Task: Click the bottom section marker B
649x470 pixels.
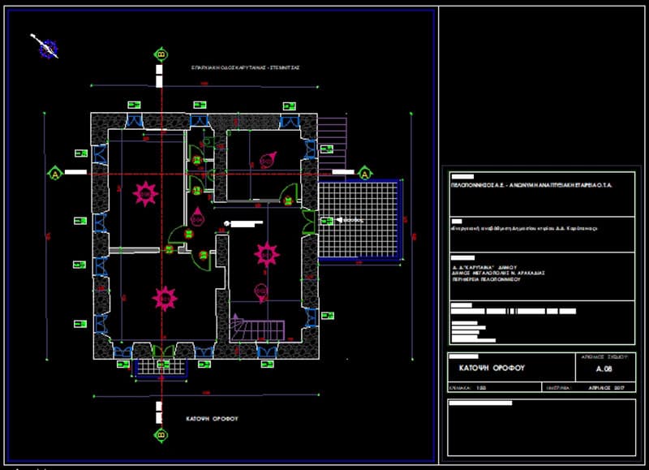Action: pyautogui.click(x=161, y=435)
